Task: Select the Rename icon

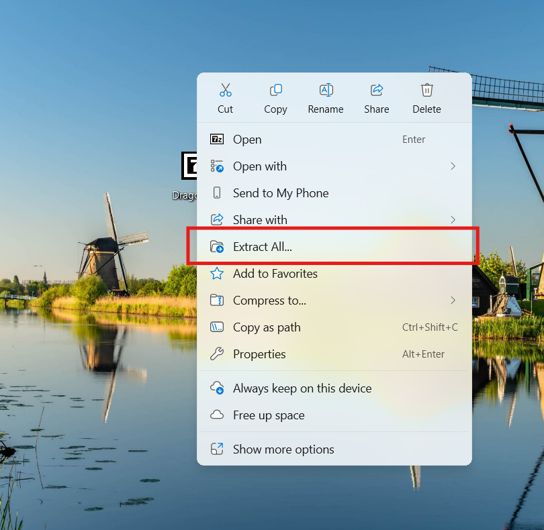Action: (326, 91)
